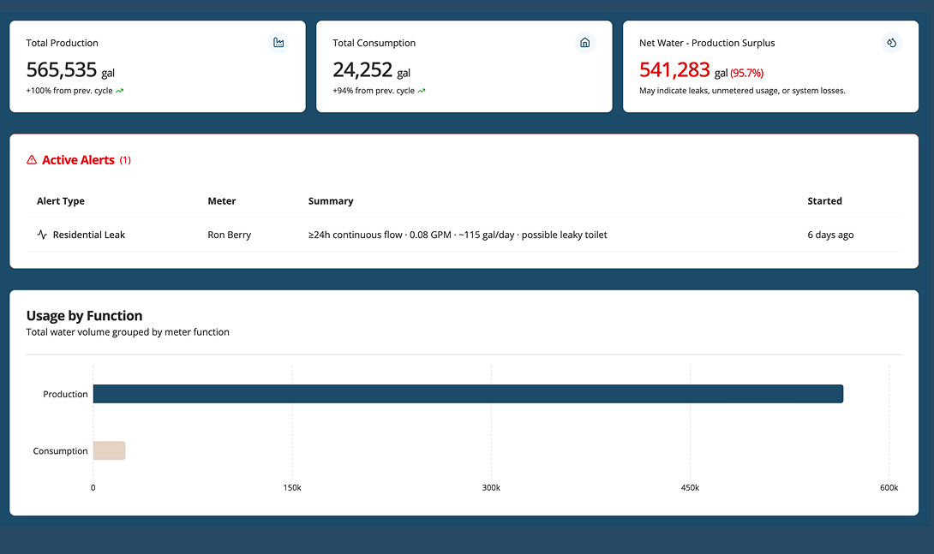Expand the Active Alerts section

point(79,159)
